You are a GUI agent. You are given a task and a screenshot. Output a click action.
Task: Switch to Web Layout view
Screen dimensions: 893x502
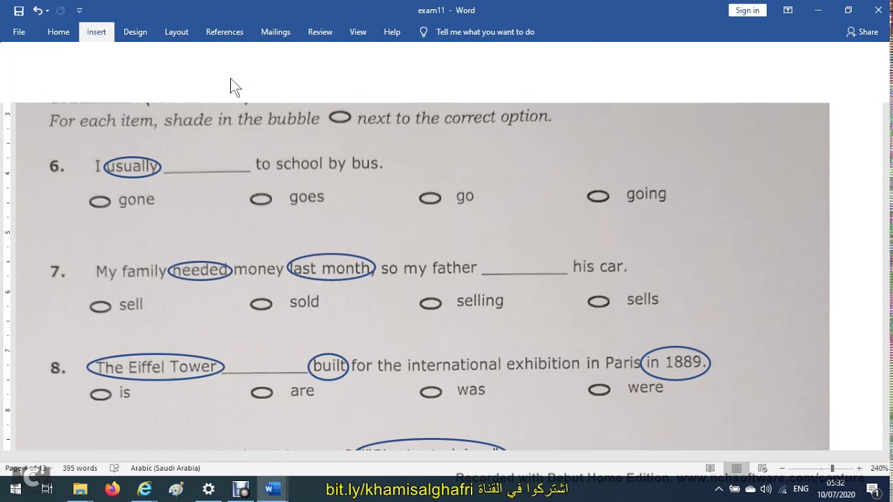coord(763,468)
